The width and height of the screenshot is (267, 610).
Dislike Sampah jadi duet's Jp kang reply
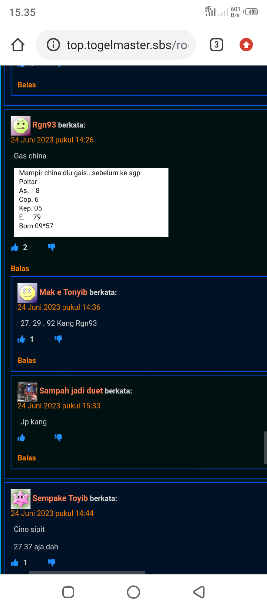(x=58, y=438)
